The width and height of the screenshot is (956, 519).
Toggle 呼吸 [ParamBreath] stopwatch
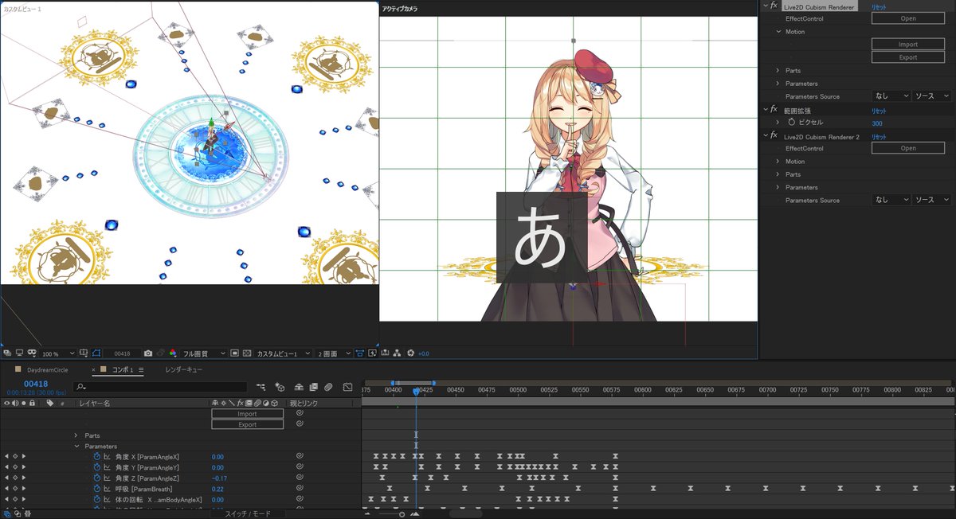[x=97, y=488]
